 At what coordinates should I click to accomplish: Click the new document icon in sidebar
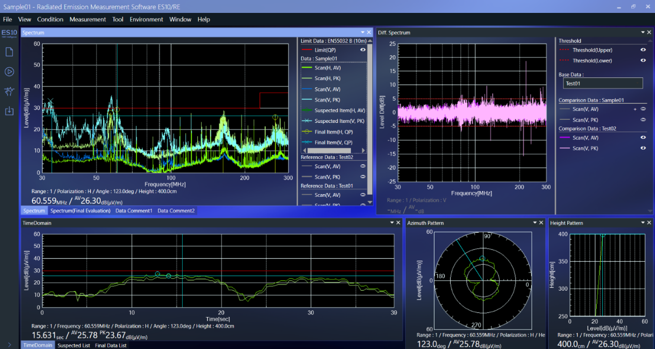click(x=9, y=52)
